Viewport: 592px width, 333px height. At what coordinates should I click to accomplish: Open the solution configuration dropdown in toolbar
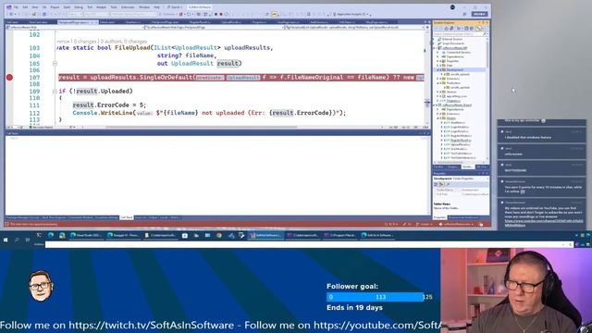pos(76,14)
